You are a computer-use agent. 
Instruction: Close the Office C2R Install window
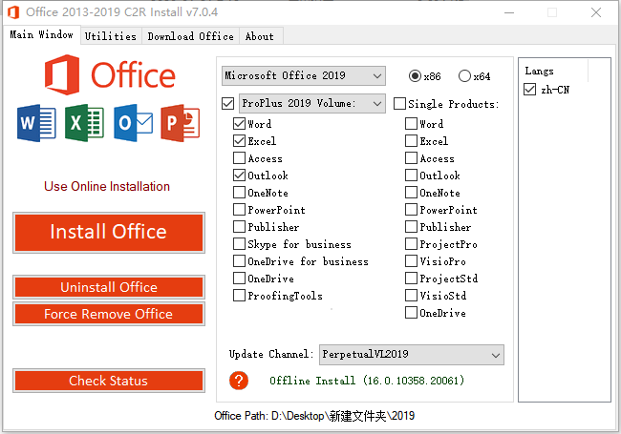point(596,12)
